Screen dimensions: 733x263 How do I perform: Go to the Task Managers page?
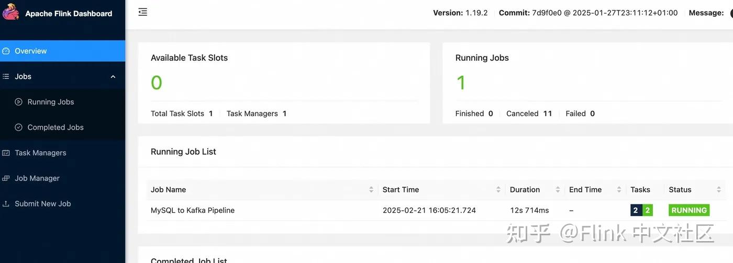(40, 153)
